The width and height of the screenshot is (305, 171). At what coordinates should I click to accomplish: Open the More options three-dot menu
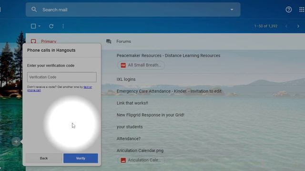[x=63, y=26]
